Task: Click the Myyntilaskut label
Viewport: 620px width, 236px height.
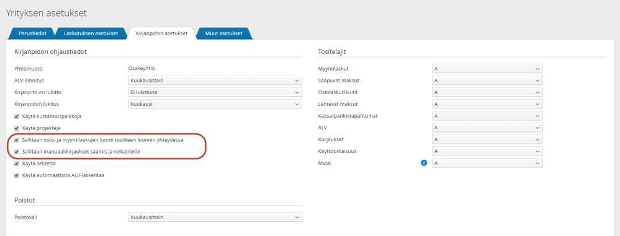Action: coord(333,69)
